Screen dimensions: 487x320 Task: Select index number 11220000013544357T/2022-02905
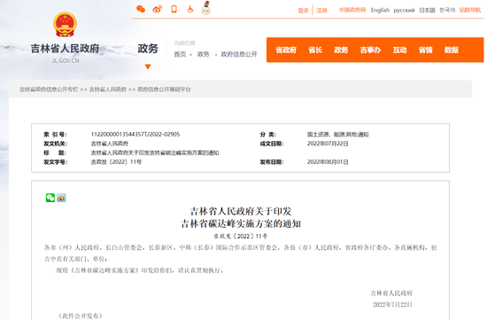(x=135, y=135)
